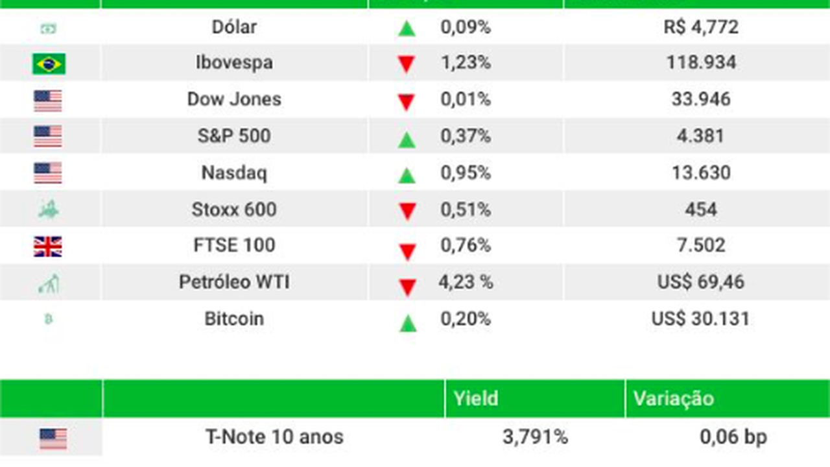Click the oil pump icon beside Petróleo WTI
Screen dimensions: 830x467
pyautogui.click(x=49, y=283)
